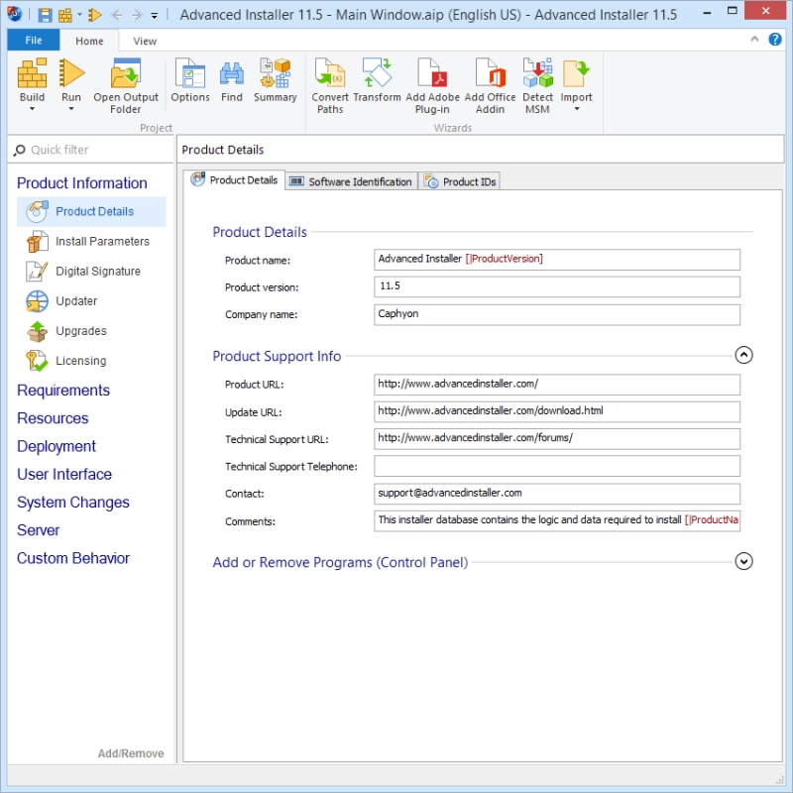Image resolution: width=793 pixels, height=793 pixels.
Task: Click the Product name field
Action: (x=557, y=260)
